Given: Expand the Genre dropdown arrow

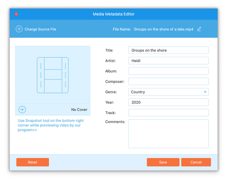Looking at the screenshot, I should 205,92.
